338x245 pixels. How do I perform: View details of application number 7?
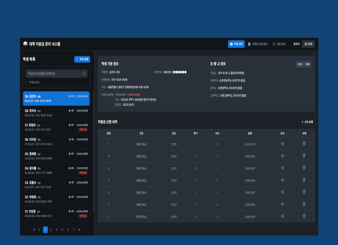(282, 144)
